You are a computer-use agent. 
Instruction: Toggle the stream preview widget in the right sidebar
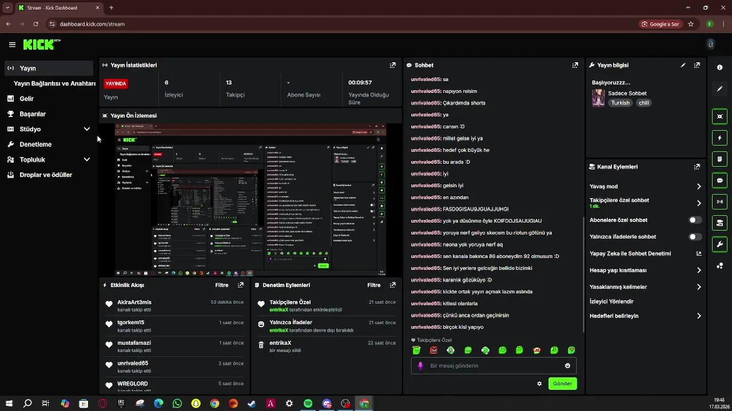(719, 116)
